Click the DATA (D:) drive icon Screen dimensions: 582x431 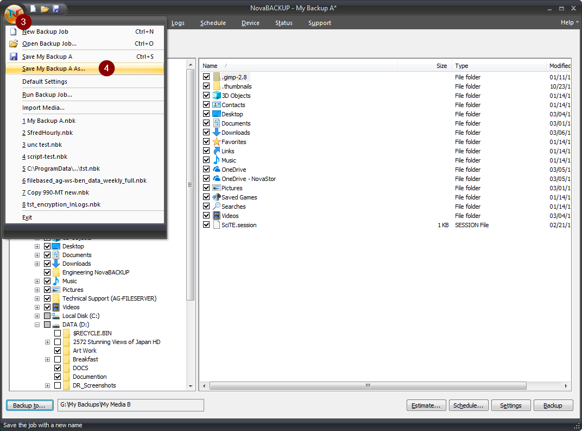tap(56, 324)
